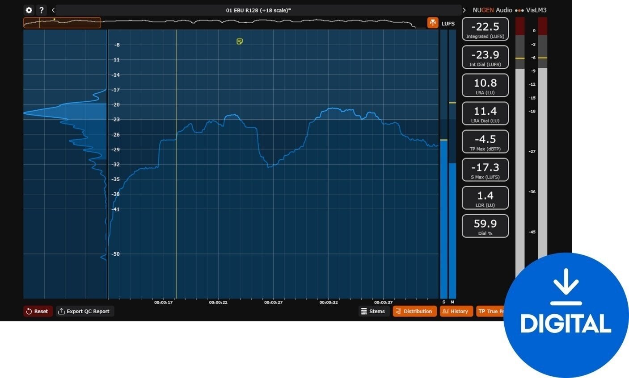Click the -50 scale label
The width and height of the screenshot is (629, 378).
[x=116, y=254]
